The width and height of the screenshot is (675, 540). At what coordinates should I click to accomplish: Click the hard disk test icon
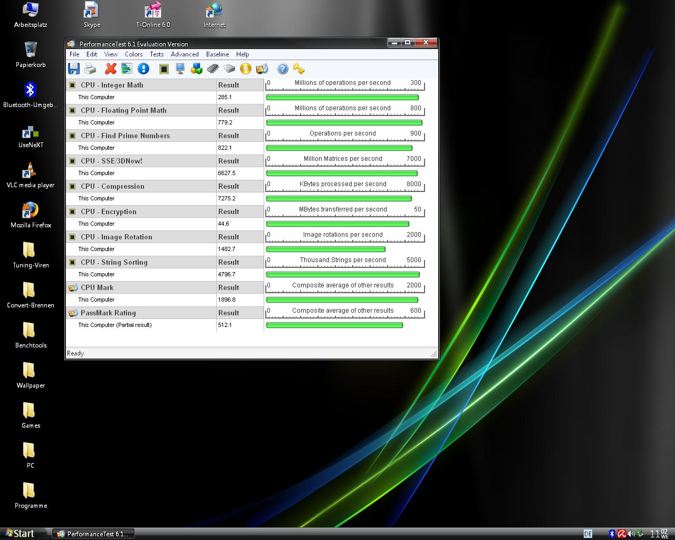coord(229,69)
